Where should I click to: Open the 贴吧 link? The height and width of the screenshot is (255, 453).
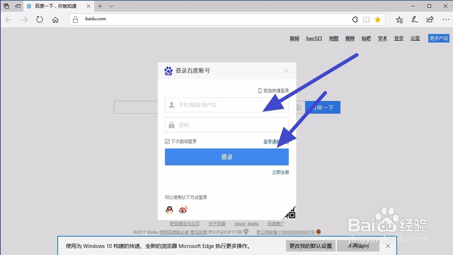click(366, 38)
